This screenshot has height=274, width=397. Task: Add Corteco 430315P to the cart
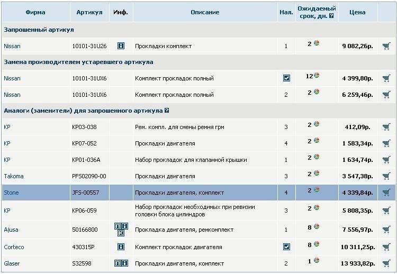386,247
